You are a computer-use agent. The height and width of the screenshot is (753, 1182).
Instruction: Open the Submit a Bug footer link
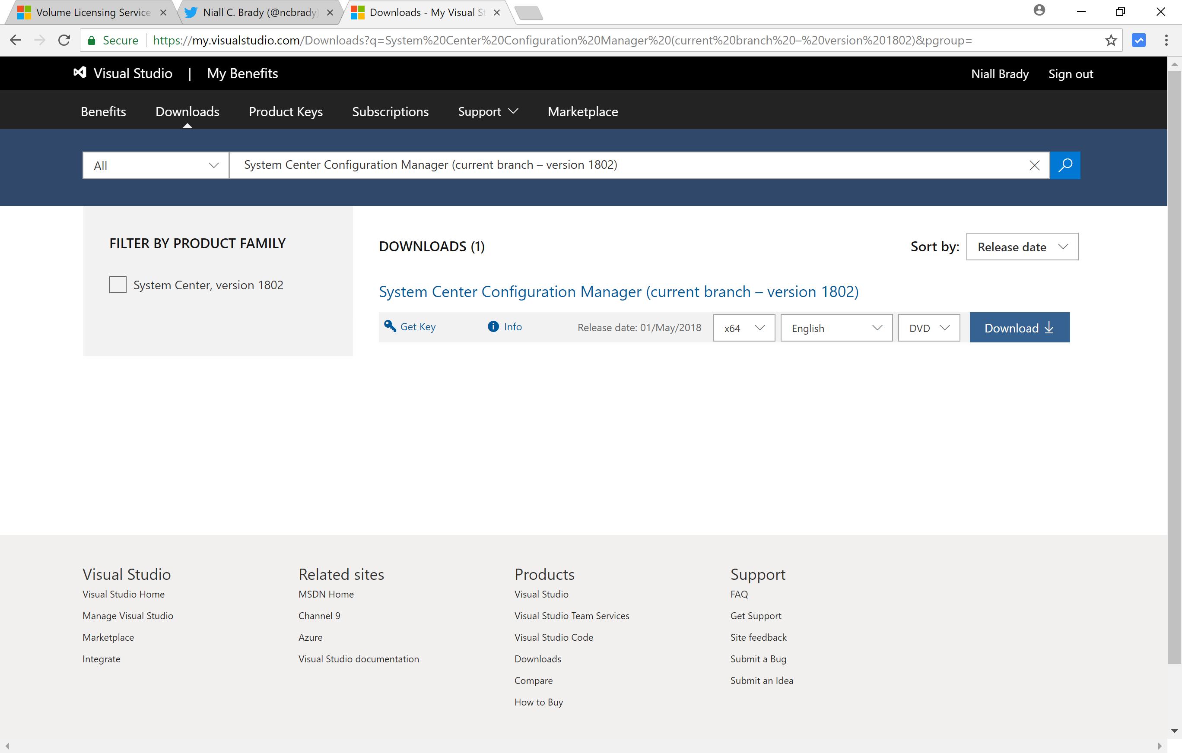click(x=758, y=659)
